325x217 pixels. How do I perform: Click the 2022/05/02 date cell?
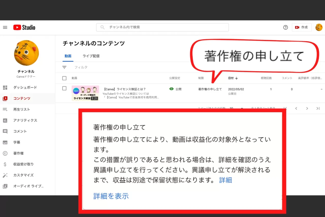click(236, 89)
